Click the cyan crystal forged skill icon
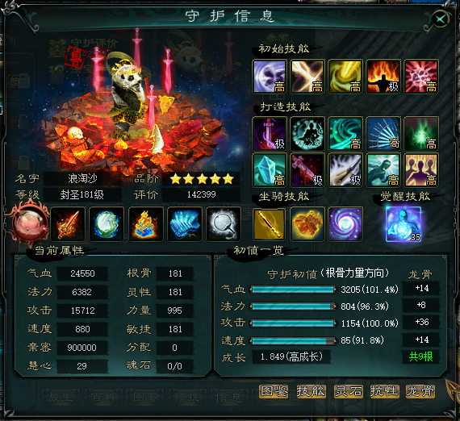Screen dimensions: 460x421 point(269,170)
